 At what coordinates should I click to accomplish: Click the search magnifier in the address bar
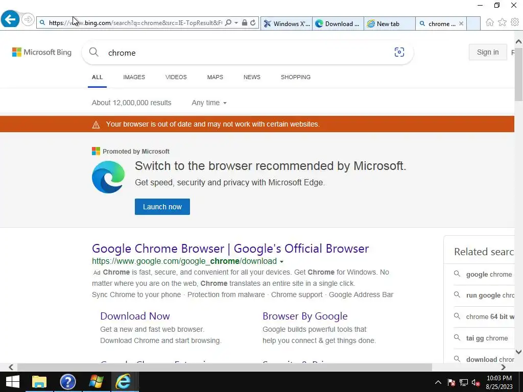point(228,22)
